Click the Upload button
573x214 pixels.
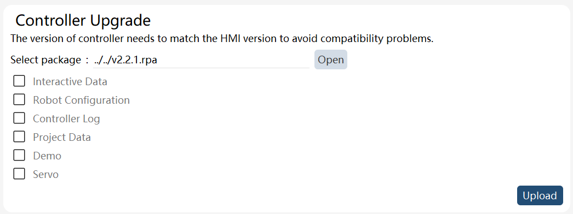(x=540, y=195)
